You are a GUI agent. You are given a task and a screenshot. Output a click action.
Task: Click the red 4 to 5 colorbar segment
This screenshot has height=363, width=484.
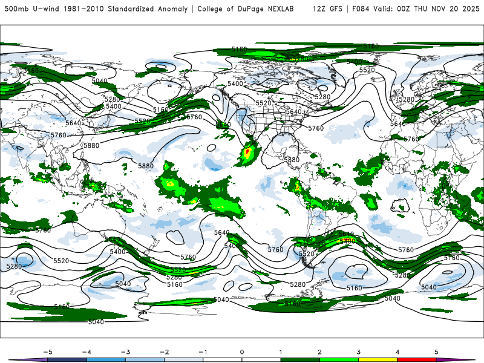tap(417, 360)
